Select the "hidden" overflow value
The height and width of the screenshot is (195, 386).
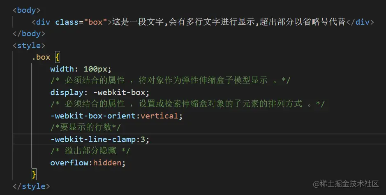tap(107, 163)
